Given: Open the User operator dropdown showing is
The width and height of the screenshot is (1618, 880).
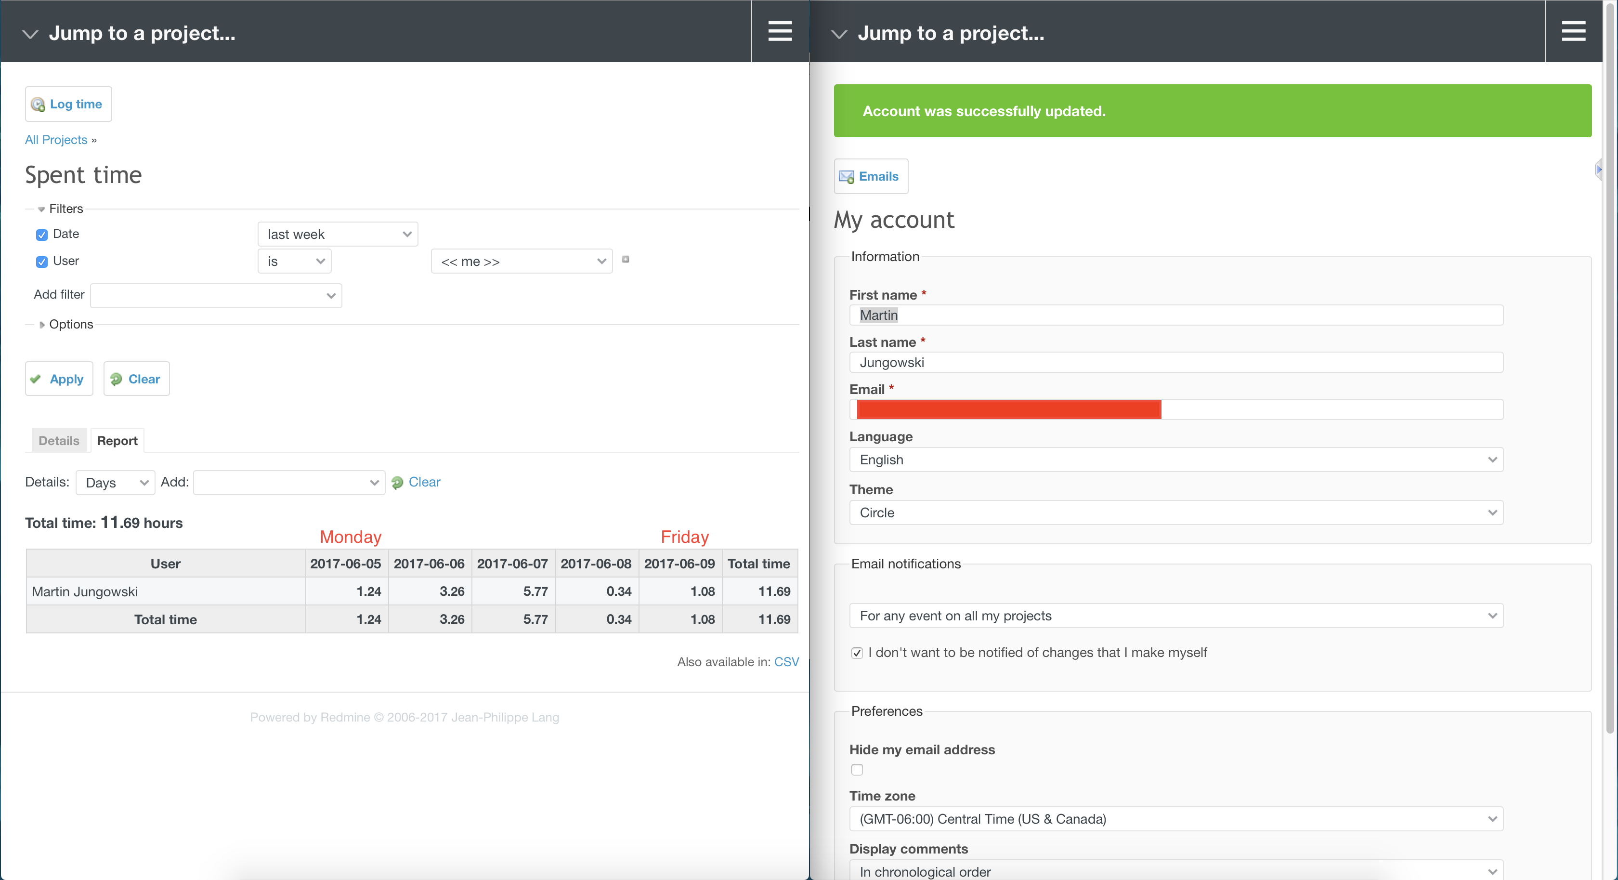Looking at the screenshot, I should click(x=295, y=261).
